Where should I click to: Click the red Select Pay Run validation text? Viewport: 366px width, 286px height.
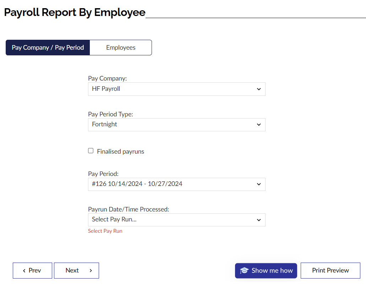pos(105,231)
